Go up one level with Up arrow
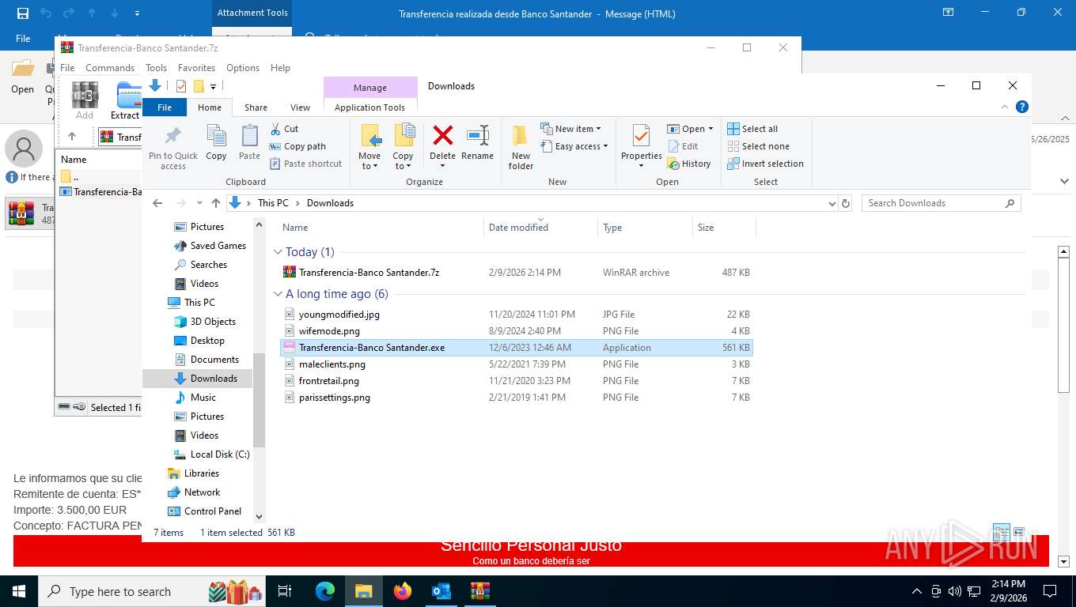The width and height of the screenshot is (1076, 607). point(216,203)
